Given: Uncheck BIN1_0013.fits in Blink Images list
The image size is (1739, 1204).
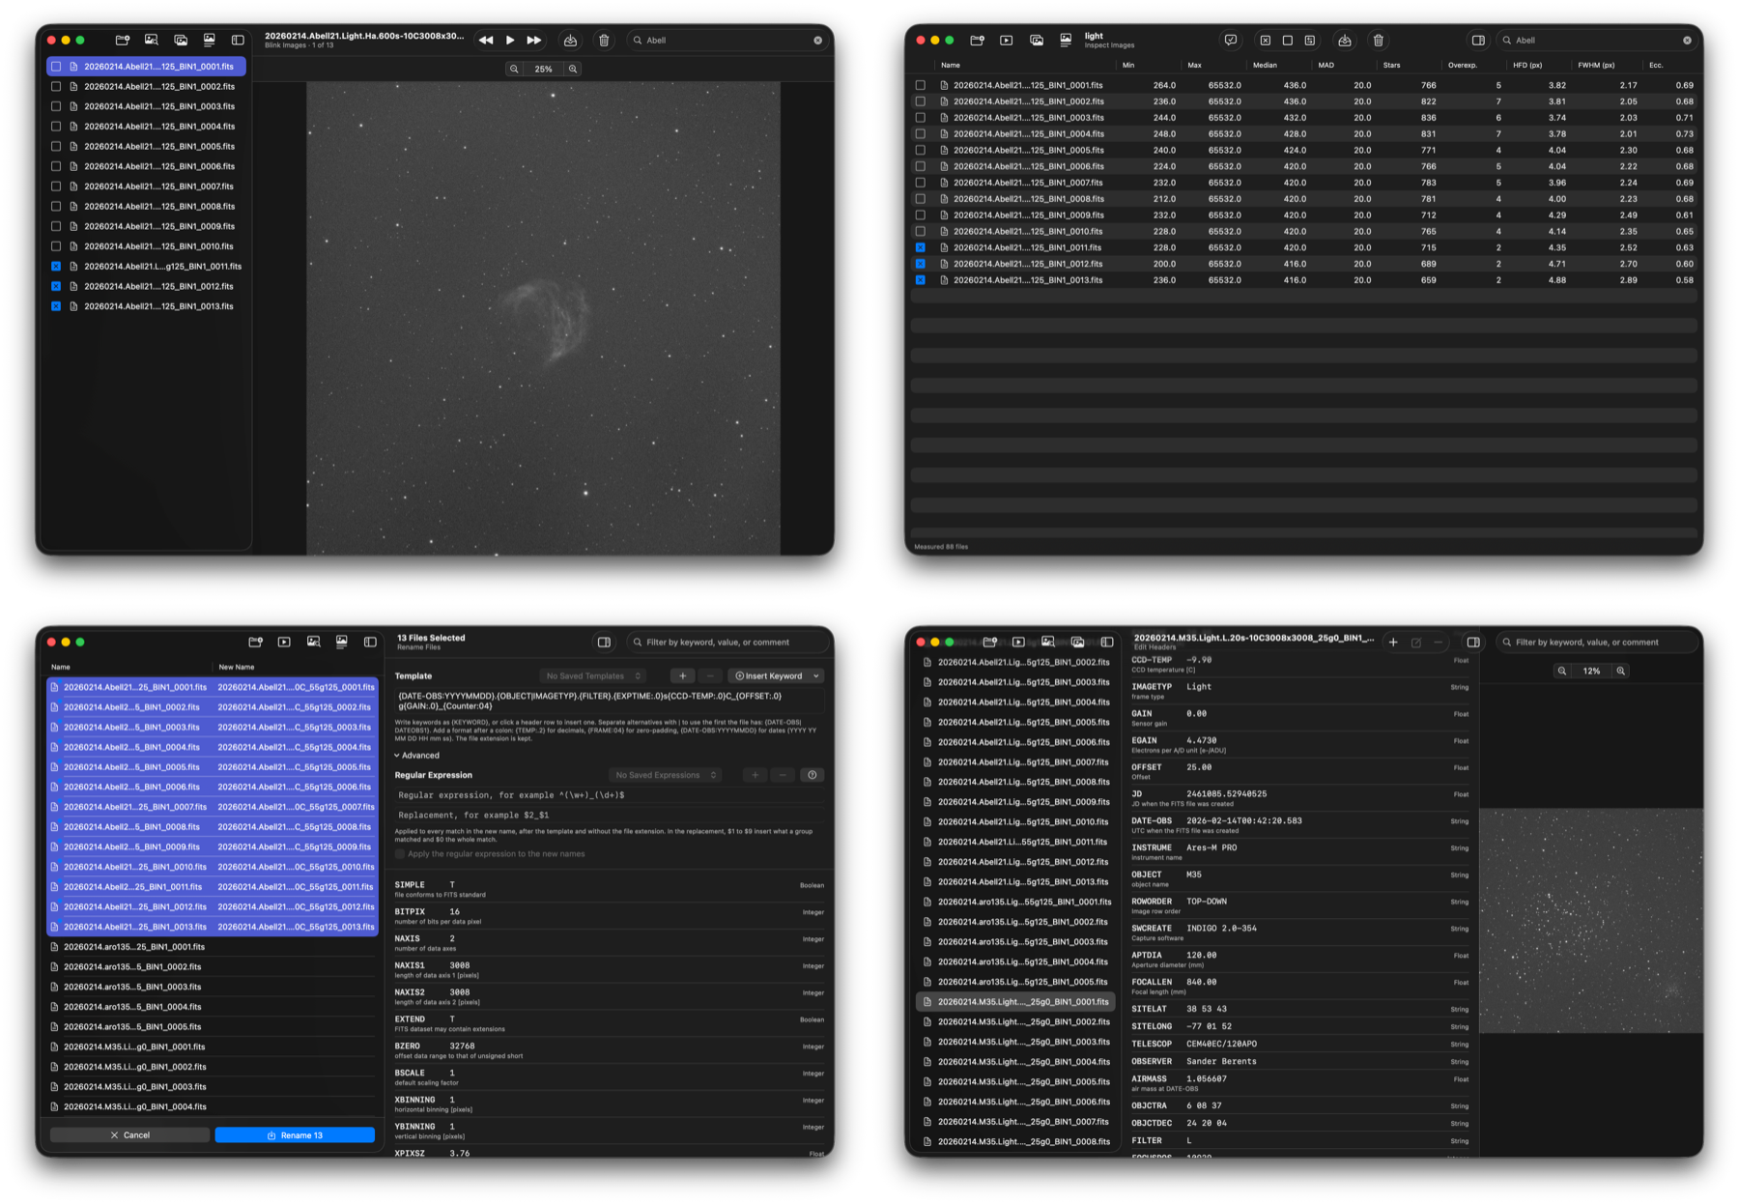Looking at the screenshot, I should [56, 306].
